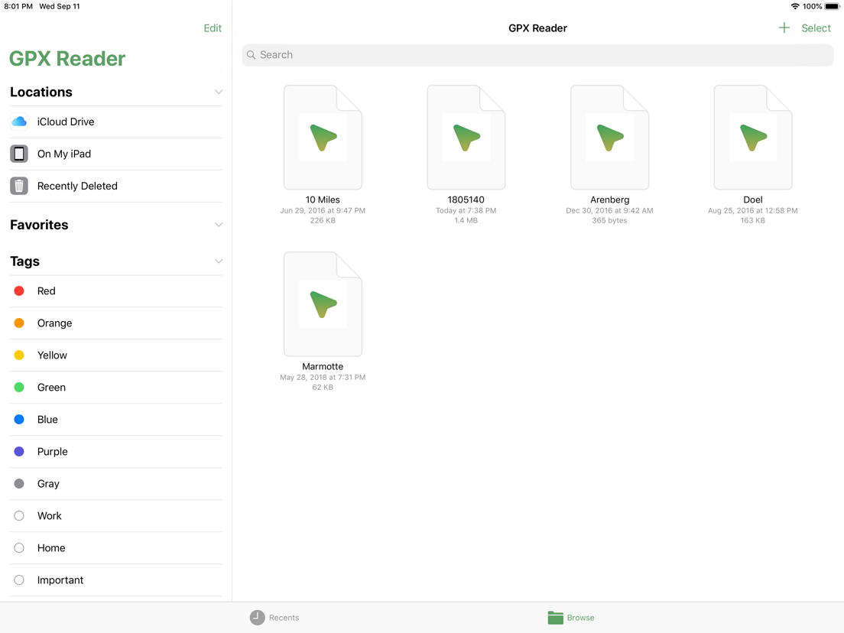Expand the Favorites section chevron
Image resolution: width=844 pixels, height=633 pixels.
(x=219, y=225)
